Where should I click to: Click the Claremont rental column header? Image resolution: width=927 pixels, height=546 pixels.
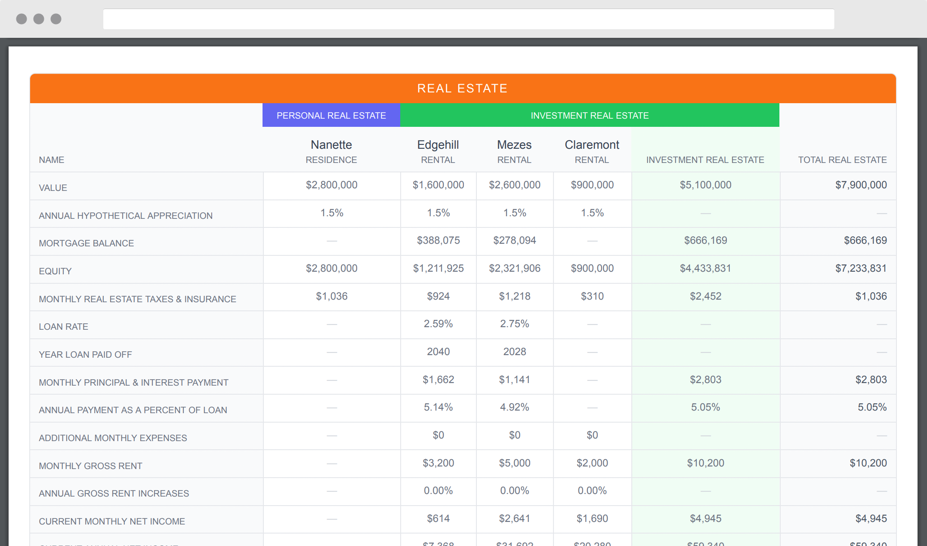click(x=592, y=151)
